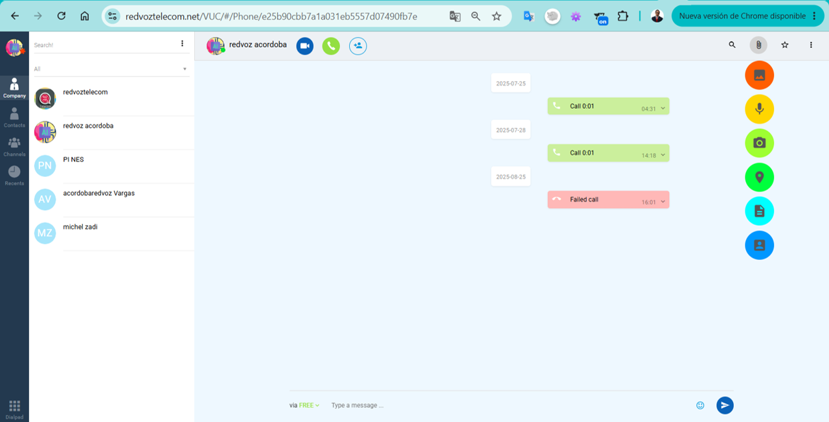Image resolution: width=829 pixels, height=422 pixels.
Task: Open the contact list three-dot menu
Action: tap(182, 43)
